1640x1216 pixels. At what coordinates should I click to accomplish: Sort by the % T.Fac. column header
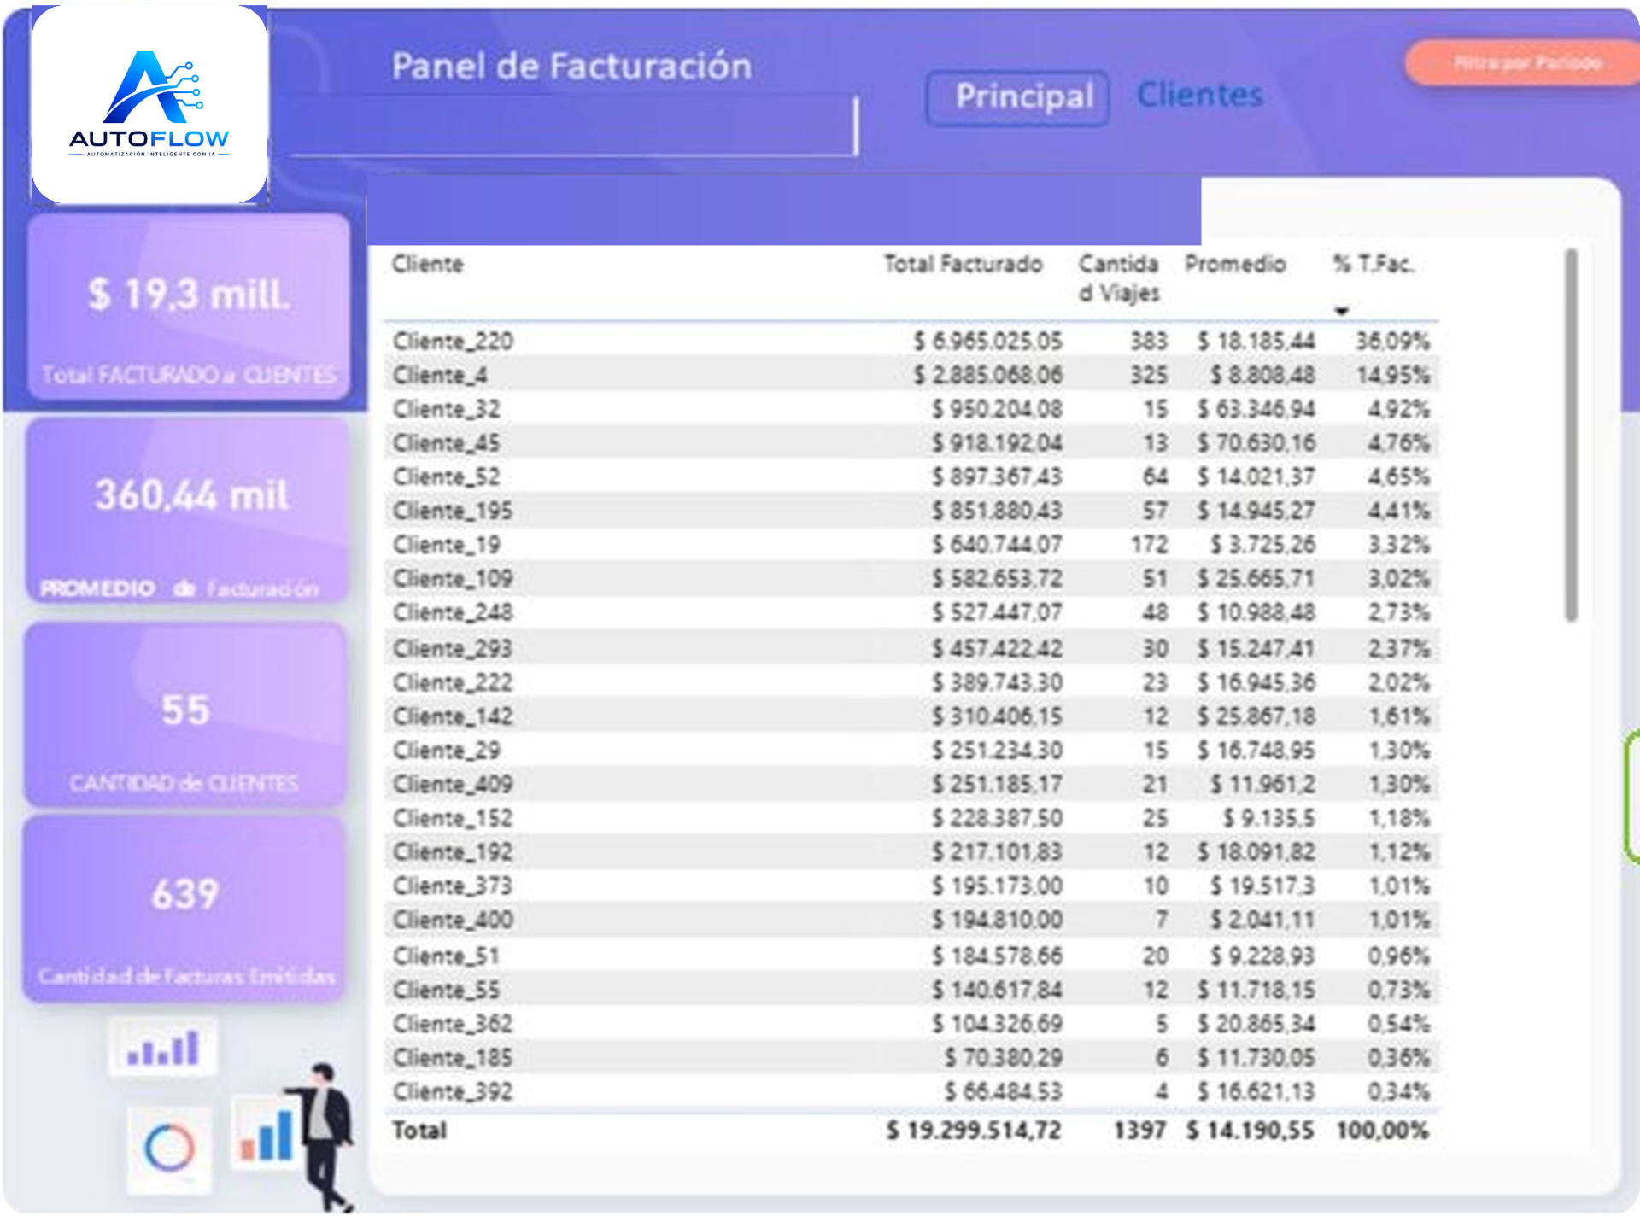(1373, 264)
